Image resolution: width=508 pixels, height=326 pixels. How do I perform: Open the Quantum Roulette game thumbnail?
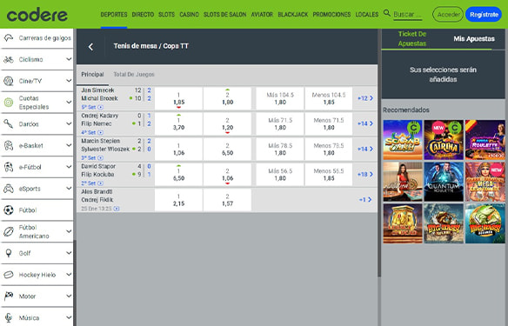[x=444, y=182]
